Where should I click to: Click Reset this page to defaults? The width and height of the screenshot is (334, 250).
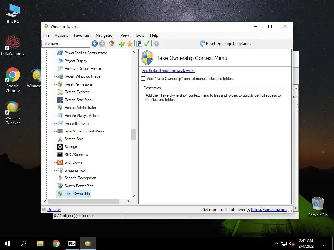[x=225, y=44]
